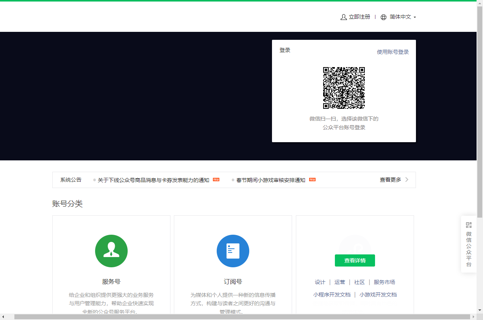Switch to 使用账号登录 login
Image resolution: width=483 pixels, height=320 pixels.
pyautogui.click(x=393, y=52)
